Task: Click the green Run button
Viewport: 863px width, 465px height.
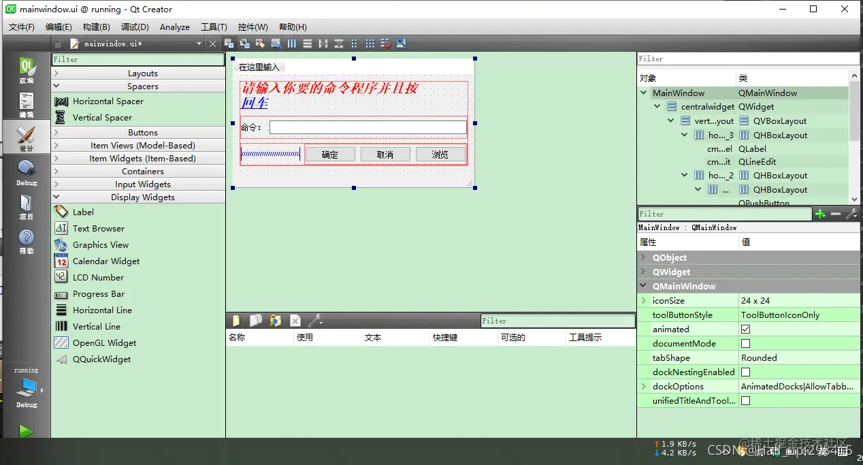Action: point(26,430)
